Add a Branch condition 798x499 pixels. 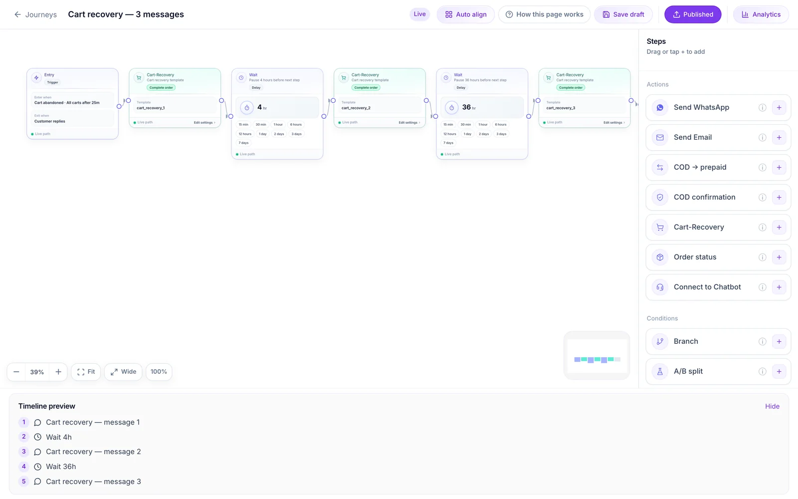click(x=779, y=341)
